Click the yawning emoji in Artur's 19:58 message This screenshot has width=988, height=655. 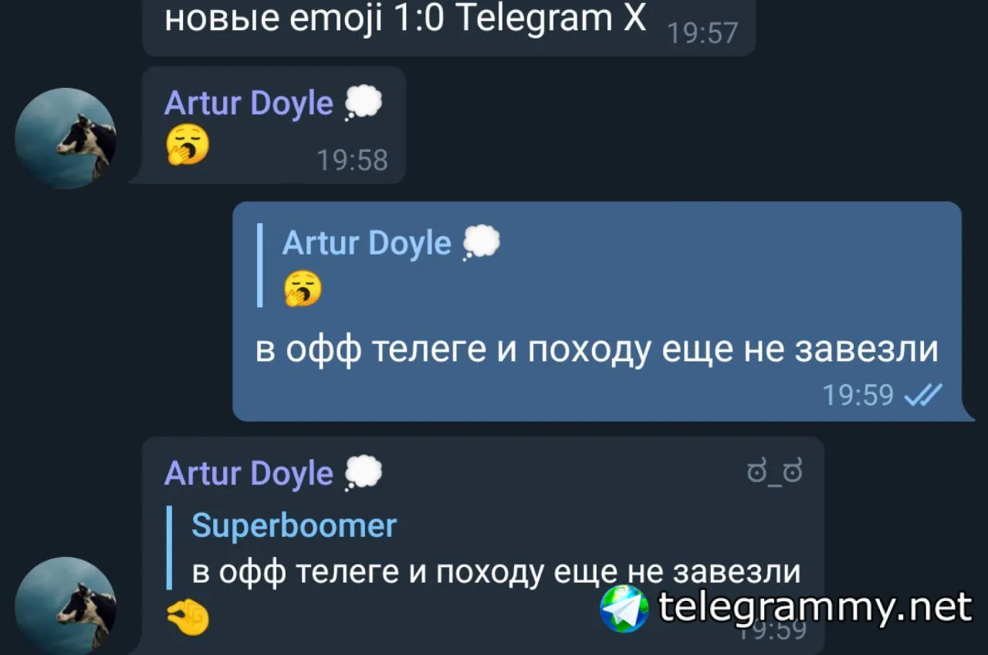[187, 144]
